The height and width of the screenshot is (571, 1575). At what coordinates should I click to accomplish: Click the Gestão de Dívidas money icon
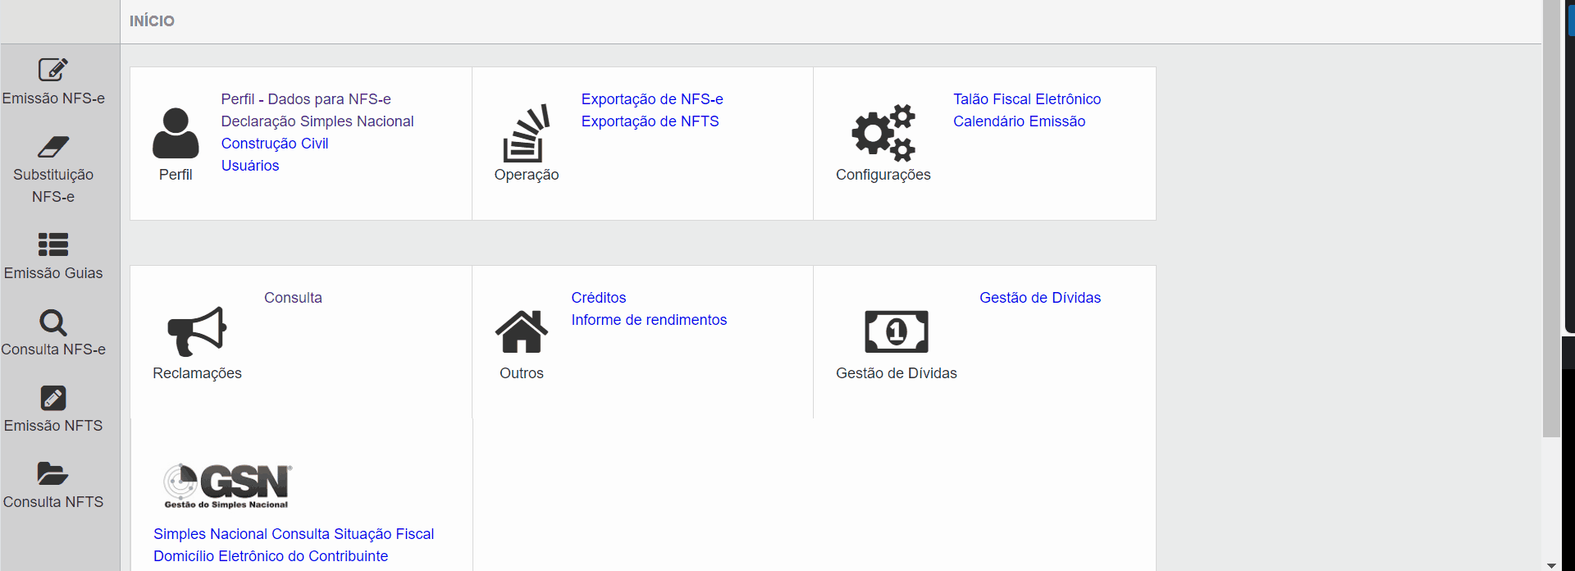click(897, 331)
